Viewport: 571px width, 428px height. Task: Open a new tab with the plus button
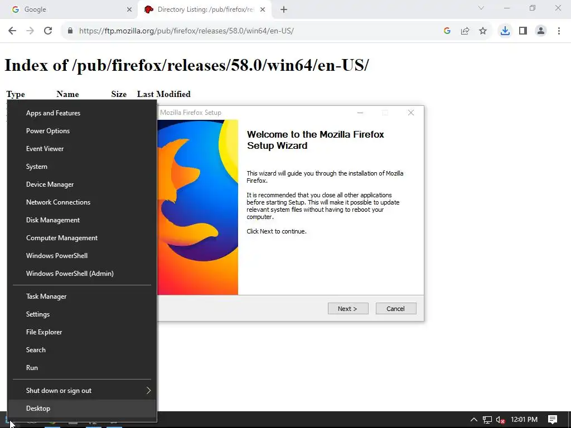click(284, 9)
